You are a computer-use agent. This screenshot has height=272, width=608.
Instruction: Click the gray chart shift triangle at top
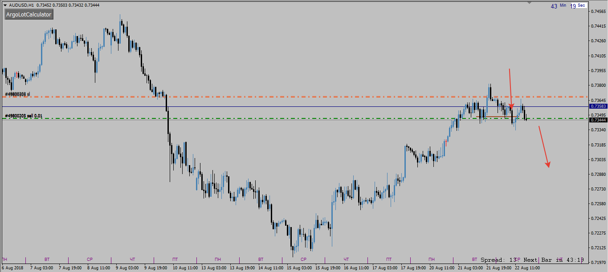(x=529, y=2)
